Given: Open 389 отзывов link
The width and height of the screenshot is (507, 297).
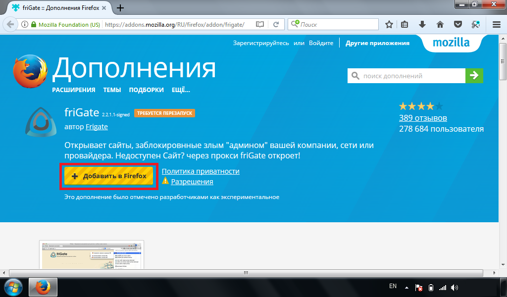Looking at the screenshot, I should (x=423, y=118).
